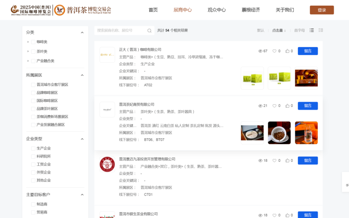This screenshot has width=349, height=218.
Task: Click 留言 for 普洱茶妃商贸有限公司
Action: click(308, 106)
